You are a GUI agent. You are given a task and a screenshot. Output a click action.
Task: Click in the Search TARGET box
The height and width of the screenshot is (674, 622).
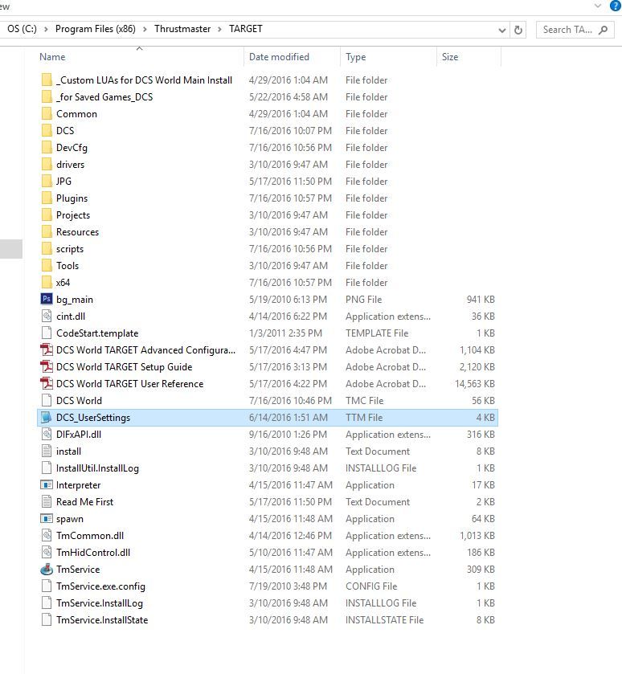coord(567,30)
